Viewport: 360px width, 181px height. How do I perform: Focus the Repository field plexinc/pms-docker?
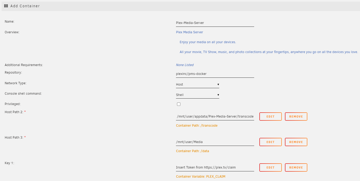(x=215, y=74)
